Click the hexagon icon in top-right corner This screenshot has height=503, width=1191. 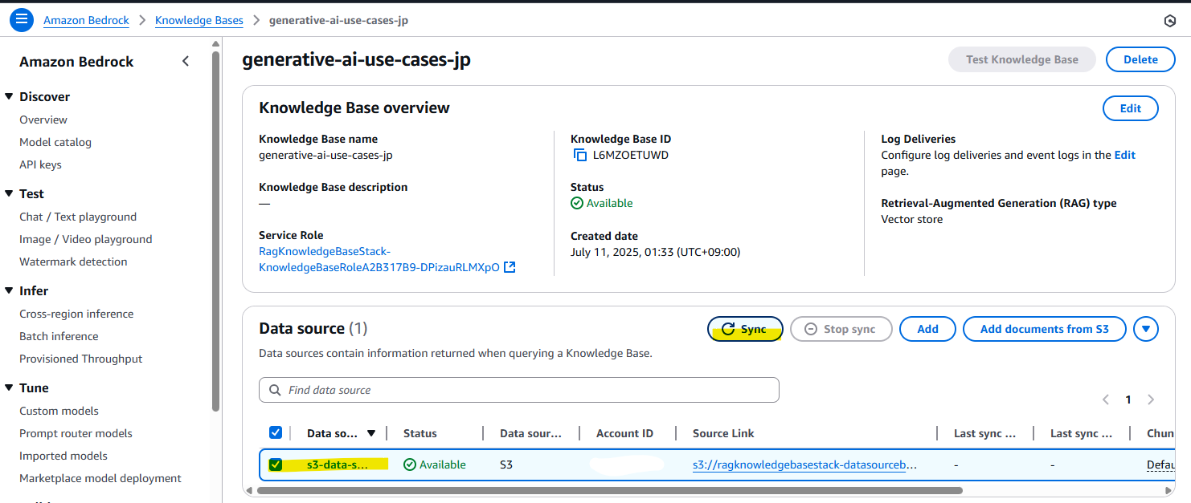pos(1170,21)
